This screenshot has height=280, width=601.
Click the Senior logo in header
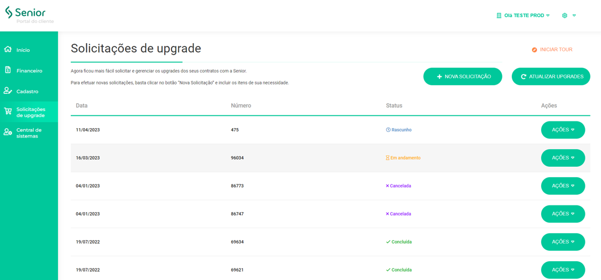click(25, 12)
